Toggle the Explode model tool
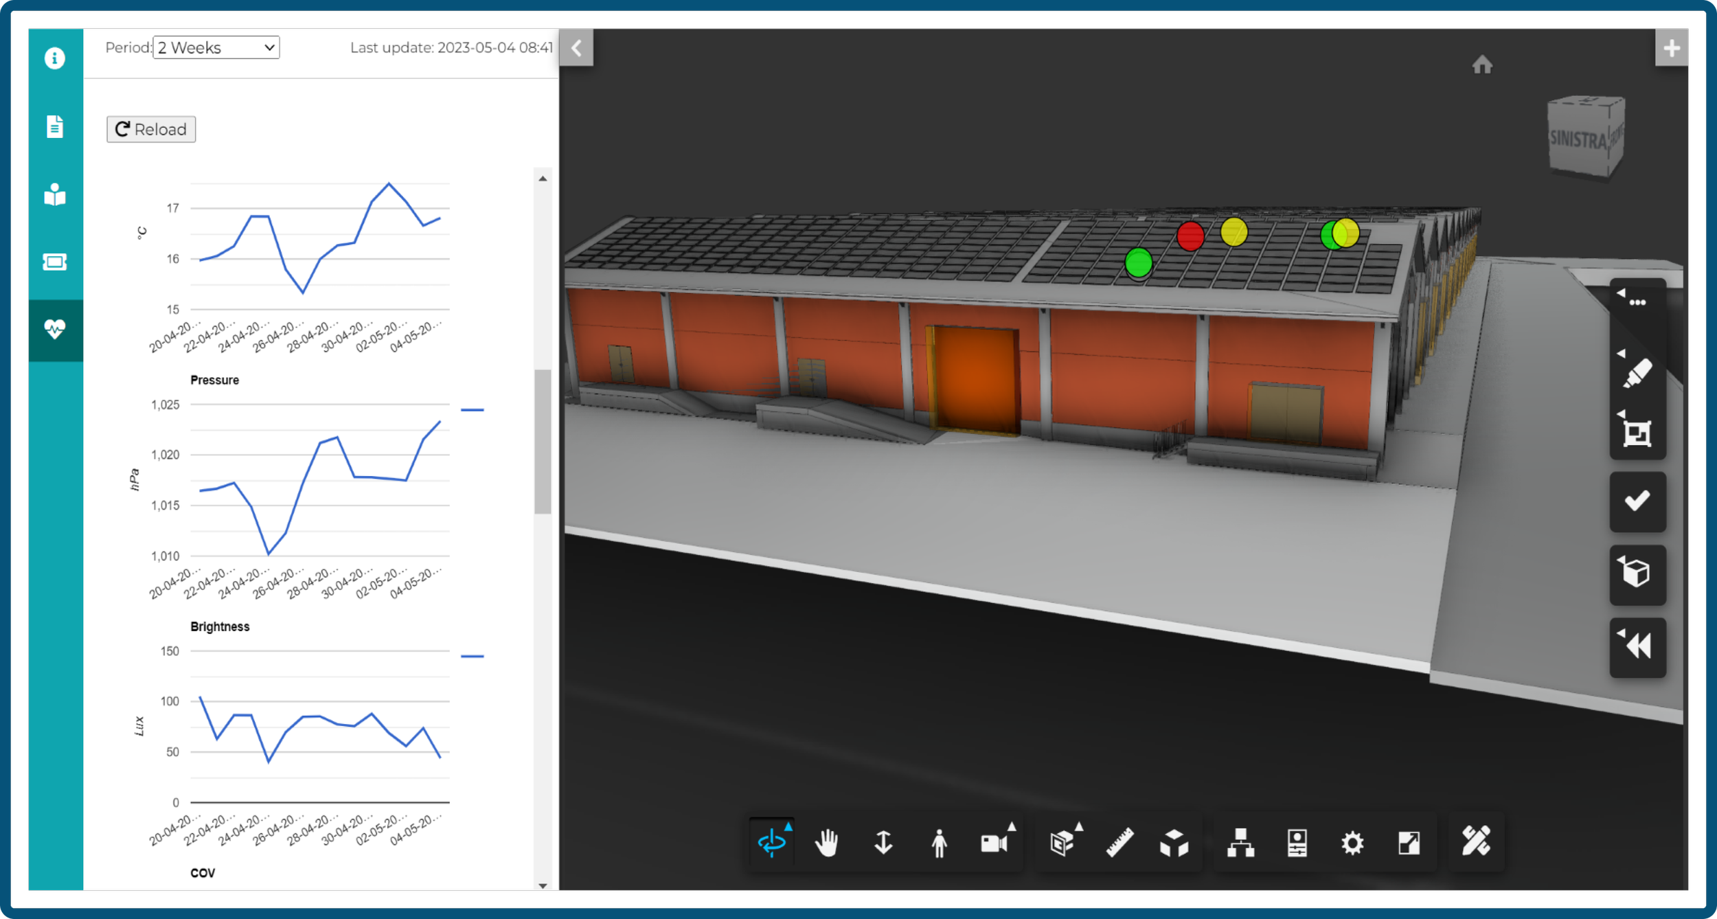Viewport: 1717px width, 919px height. pyautogui.click(x=1174, y=843)
